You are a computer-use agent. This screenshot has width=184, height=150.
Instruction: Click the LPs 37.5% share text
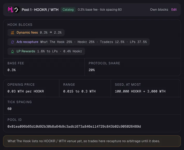138,42
